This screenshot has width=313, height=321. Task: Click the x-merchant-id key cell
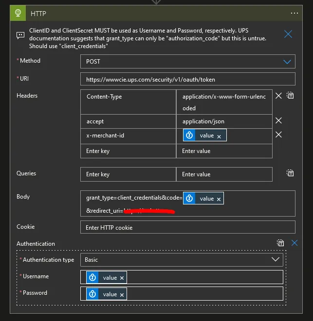click(129, 136)
